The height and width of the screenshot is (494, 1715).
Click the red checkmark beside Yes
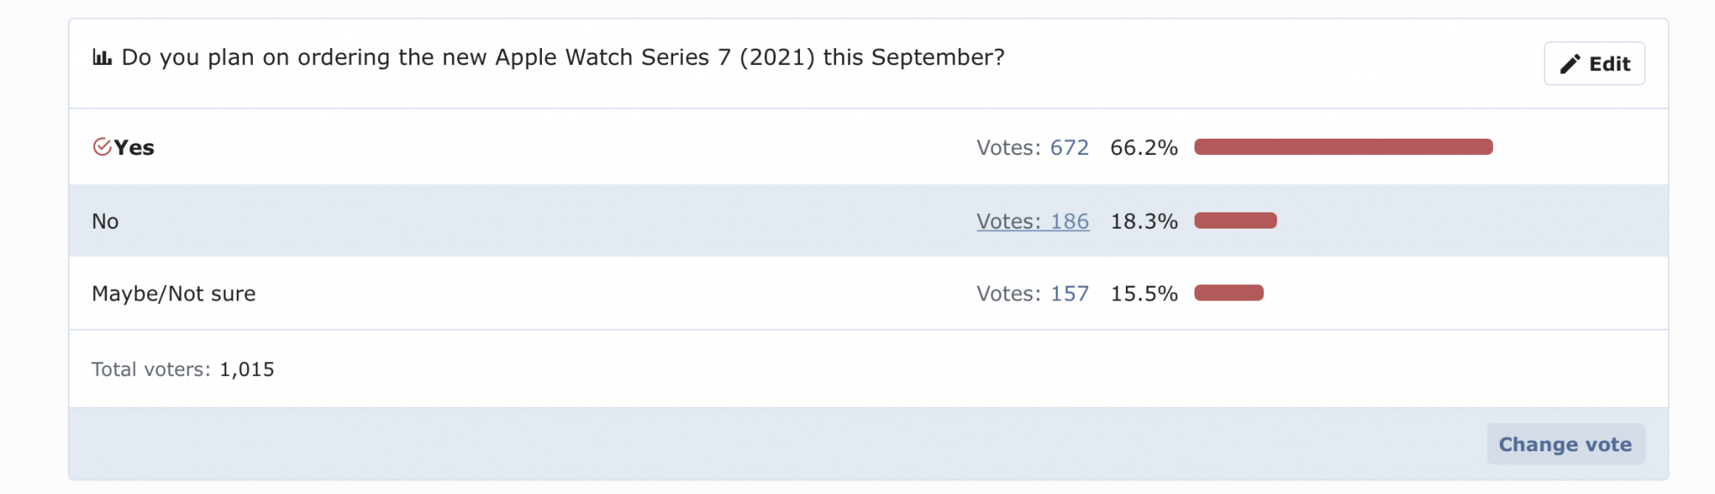[x=102, y=147]
